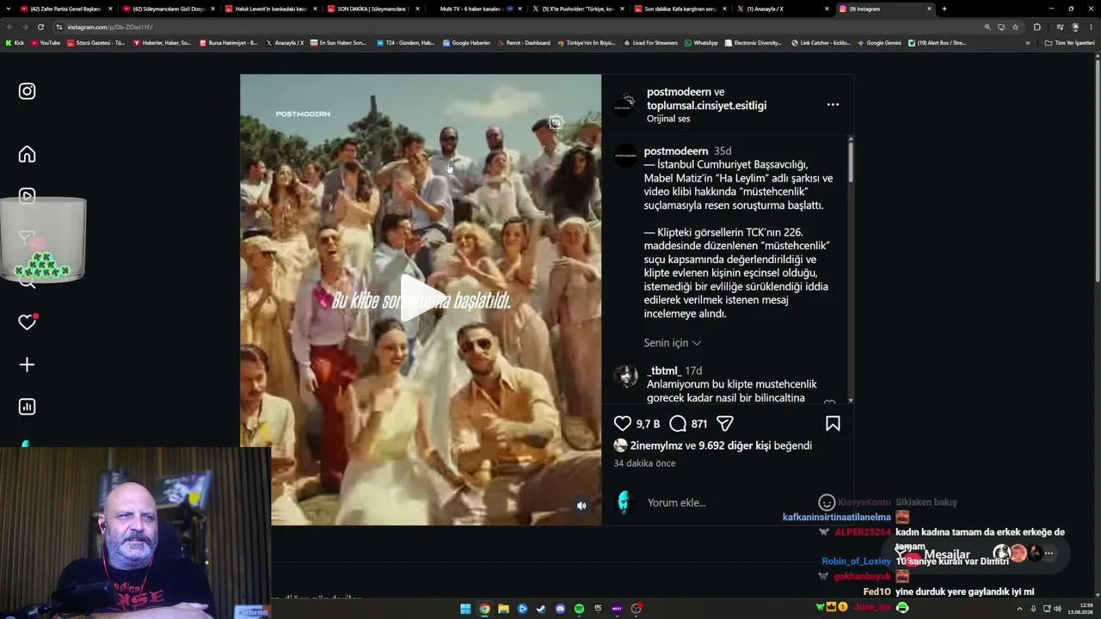Open the taskbar volume control

click(1057, 609)
